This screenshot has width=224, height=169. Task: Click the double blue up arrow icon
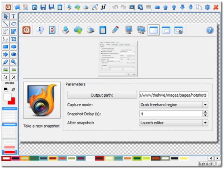[x=174, y=7]
